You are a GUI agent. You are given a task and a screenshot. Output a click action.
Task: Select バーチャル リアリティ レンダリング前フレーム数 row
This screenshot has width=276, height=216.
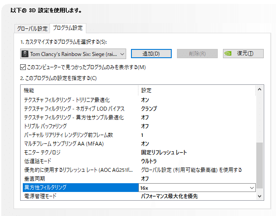(x=139, y=135)
